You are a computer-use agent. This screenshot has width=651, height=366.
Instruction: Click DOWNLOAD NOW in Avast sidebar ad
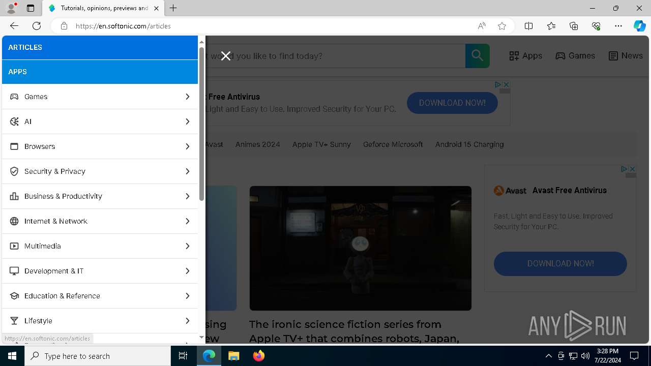click(x=560, y=264)
